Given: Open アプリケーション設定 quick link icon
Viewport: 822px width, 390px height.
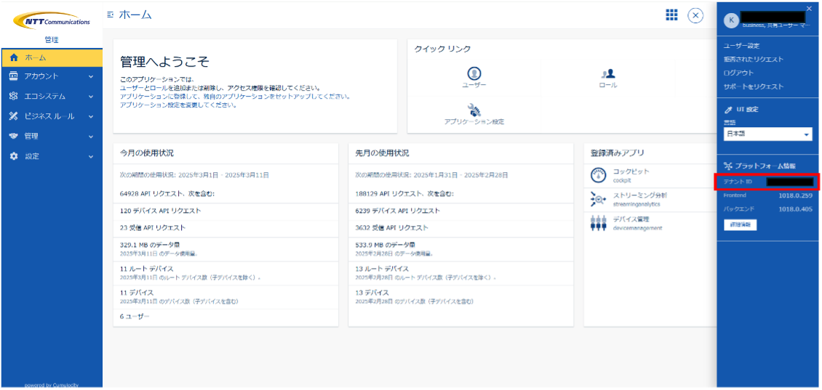Looking at the screenshot, I should click(474, 110).
